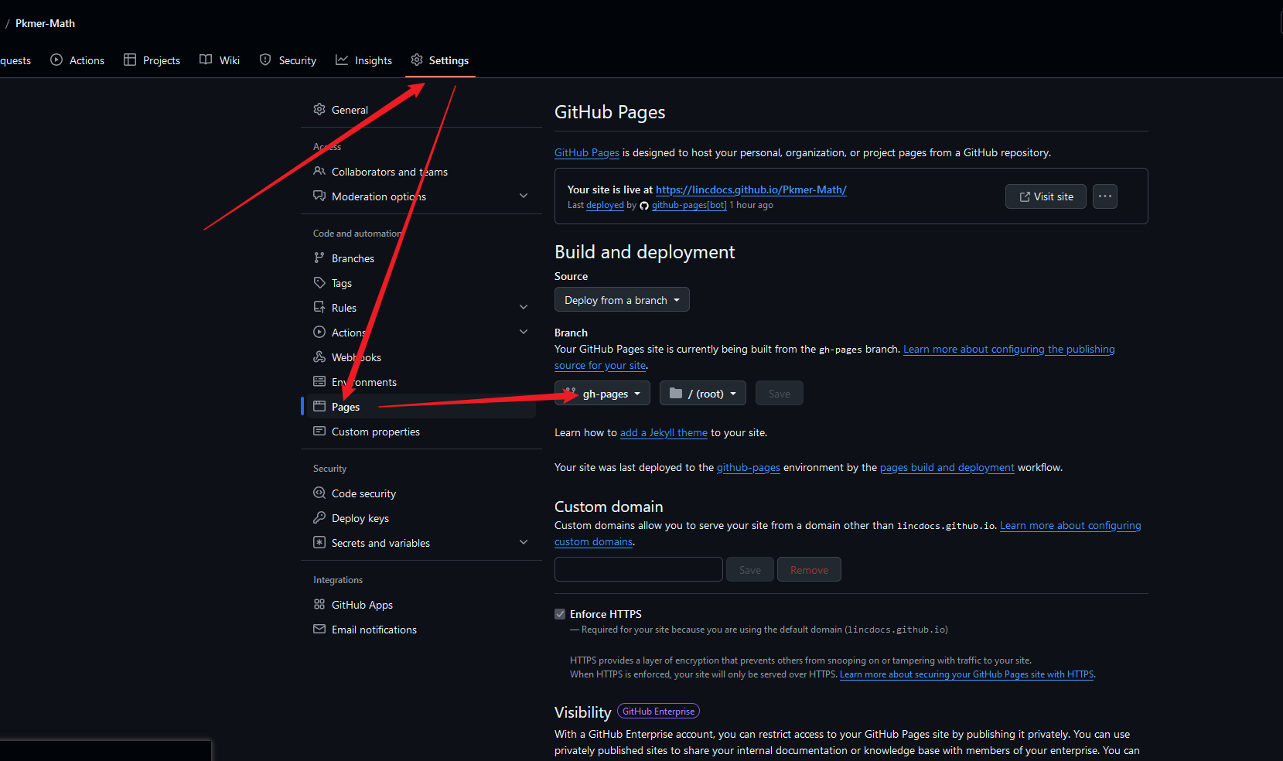
Task: Click the custom domain Save button
Action: 750,569
